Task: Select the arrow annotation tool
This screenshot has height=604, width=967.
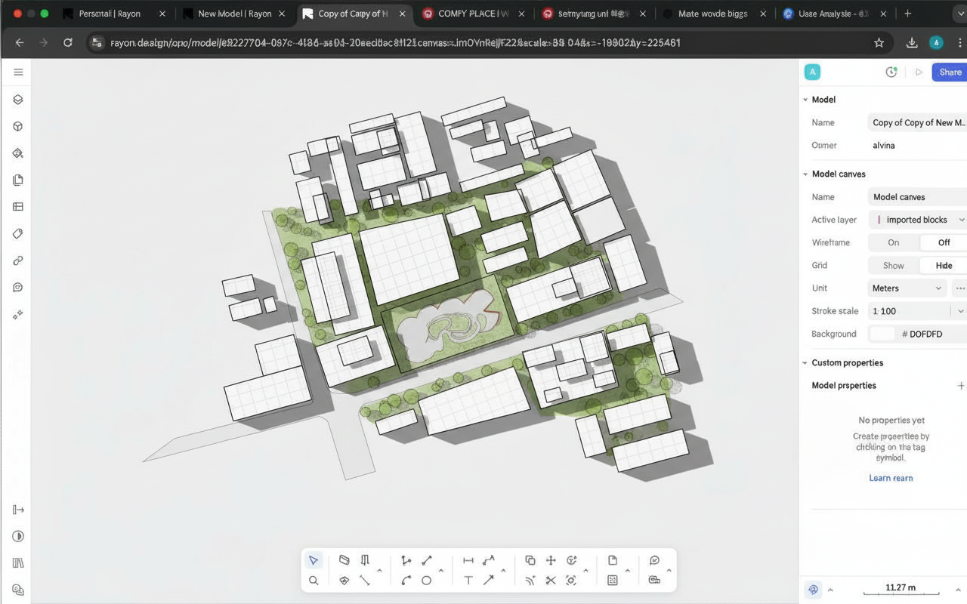Action: (489, 580)
